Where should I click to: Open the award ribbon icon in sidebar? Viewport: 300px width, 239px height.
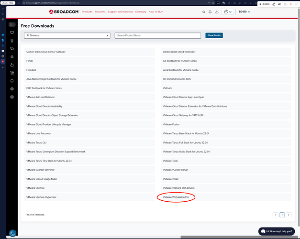tap(12, 41)
